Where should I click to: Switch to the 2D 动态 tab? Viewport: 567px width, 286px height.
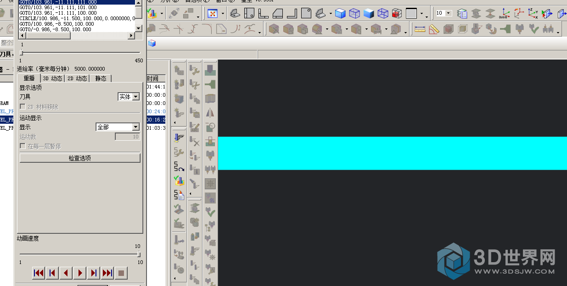[x=77, y=78]
